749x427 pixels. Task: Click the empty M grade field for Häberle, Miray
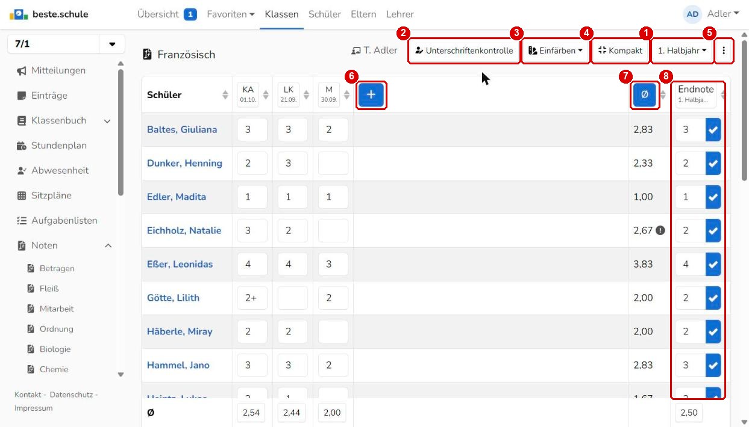pos(333,332)
